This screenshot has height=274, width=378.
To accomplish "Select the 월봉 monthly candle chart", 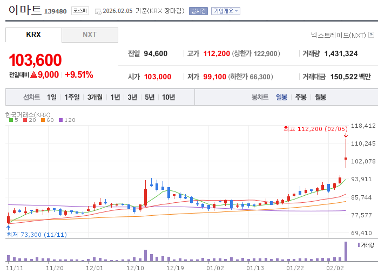I will coord(320,97).
